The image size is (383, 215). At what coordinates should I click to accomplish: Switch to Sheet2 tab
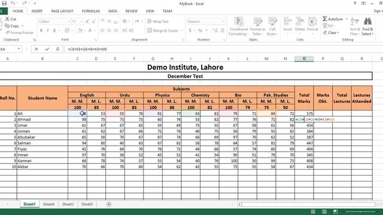[68, 204]
